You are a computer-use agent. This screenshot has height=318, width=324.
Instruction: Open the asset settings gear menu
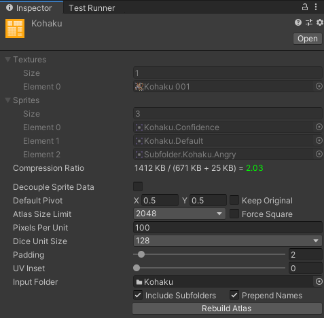click(320, 22)
